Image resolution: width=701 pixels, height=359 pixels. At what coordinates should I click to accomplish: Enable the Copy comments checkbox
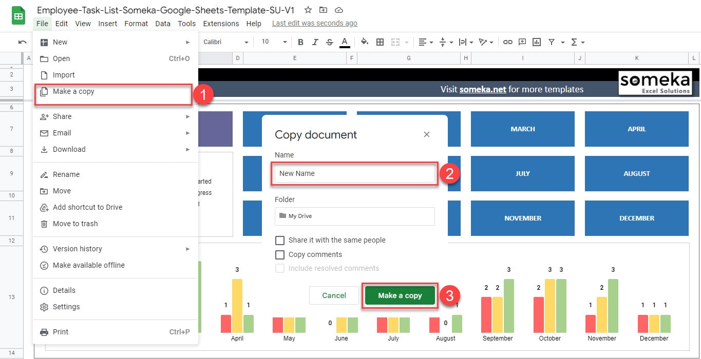tap(280, 254)
